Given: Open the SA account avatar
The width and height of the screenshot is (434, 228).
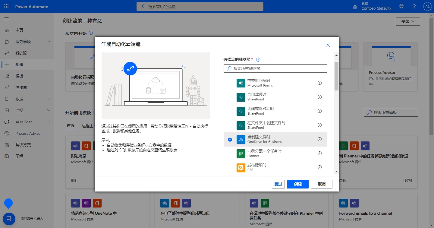Looking at the screenshot, I should click(427, 6).
